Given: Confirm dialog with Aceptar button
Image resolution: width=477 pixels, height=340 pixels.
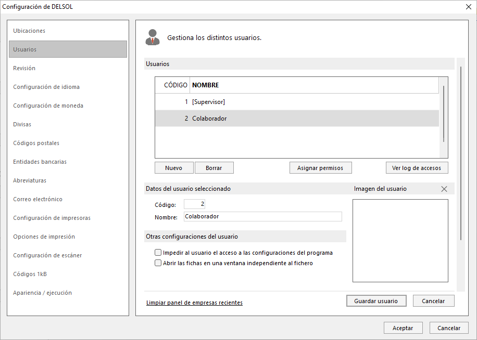Looking at the screenshot, I should point(403,328).
